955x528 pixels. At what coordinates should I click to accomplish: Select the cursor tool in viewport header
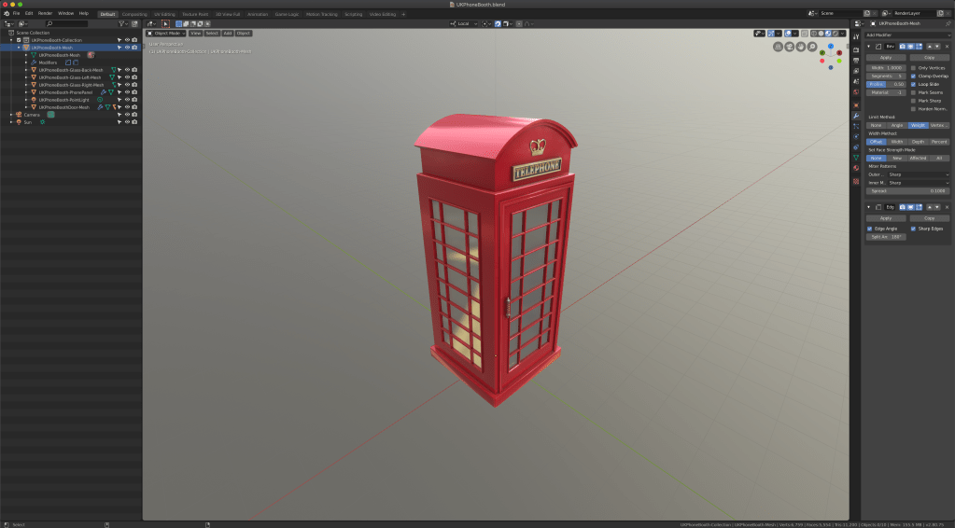[x=165, y=23]
